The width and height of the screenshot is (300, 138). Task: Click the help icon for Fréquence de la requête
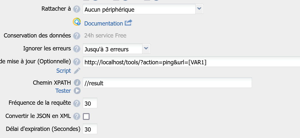pyautogui.click(x=77, y=103)
